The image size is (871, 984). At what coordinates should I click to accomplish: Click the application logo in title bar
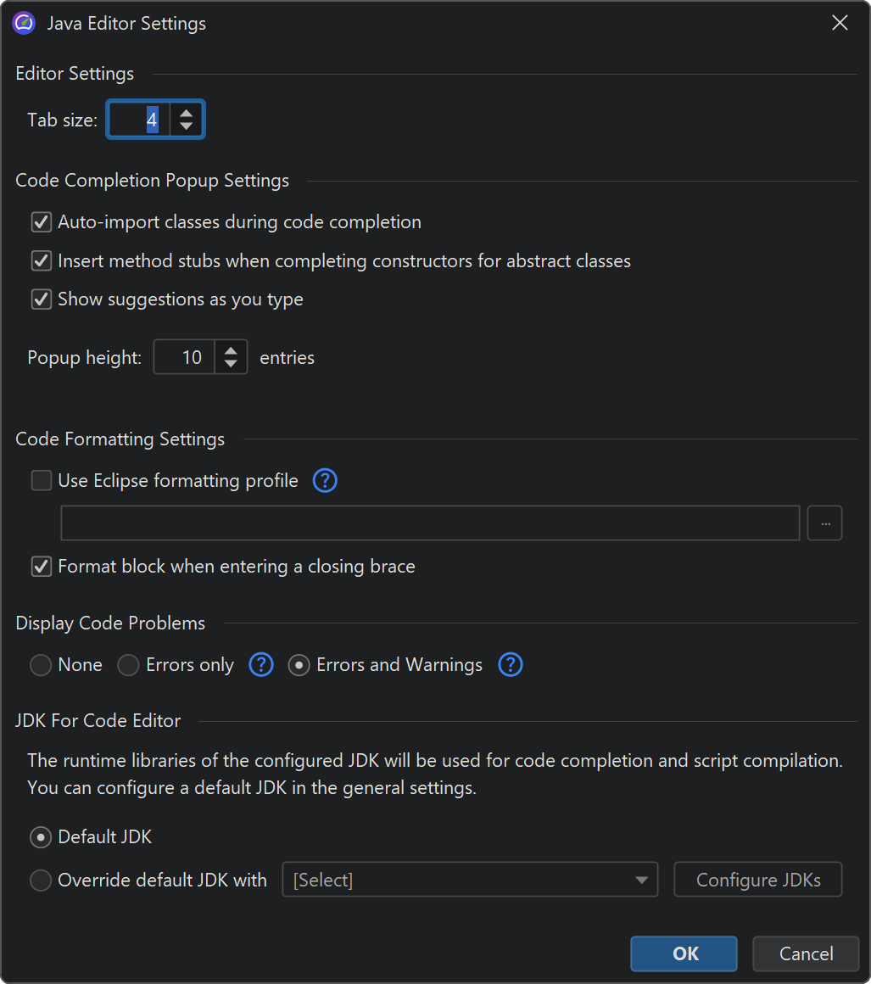pos(24,23)
